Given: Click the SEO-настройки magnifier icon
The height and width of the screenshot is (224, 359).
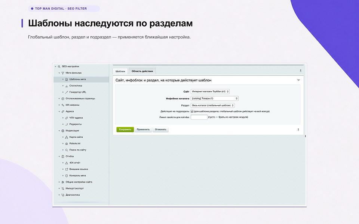Looking at the screenshot, I should tap(59, 66).
